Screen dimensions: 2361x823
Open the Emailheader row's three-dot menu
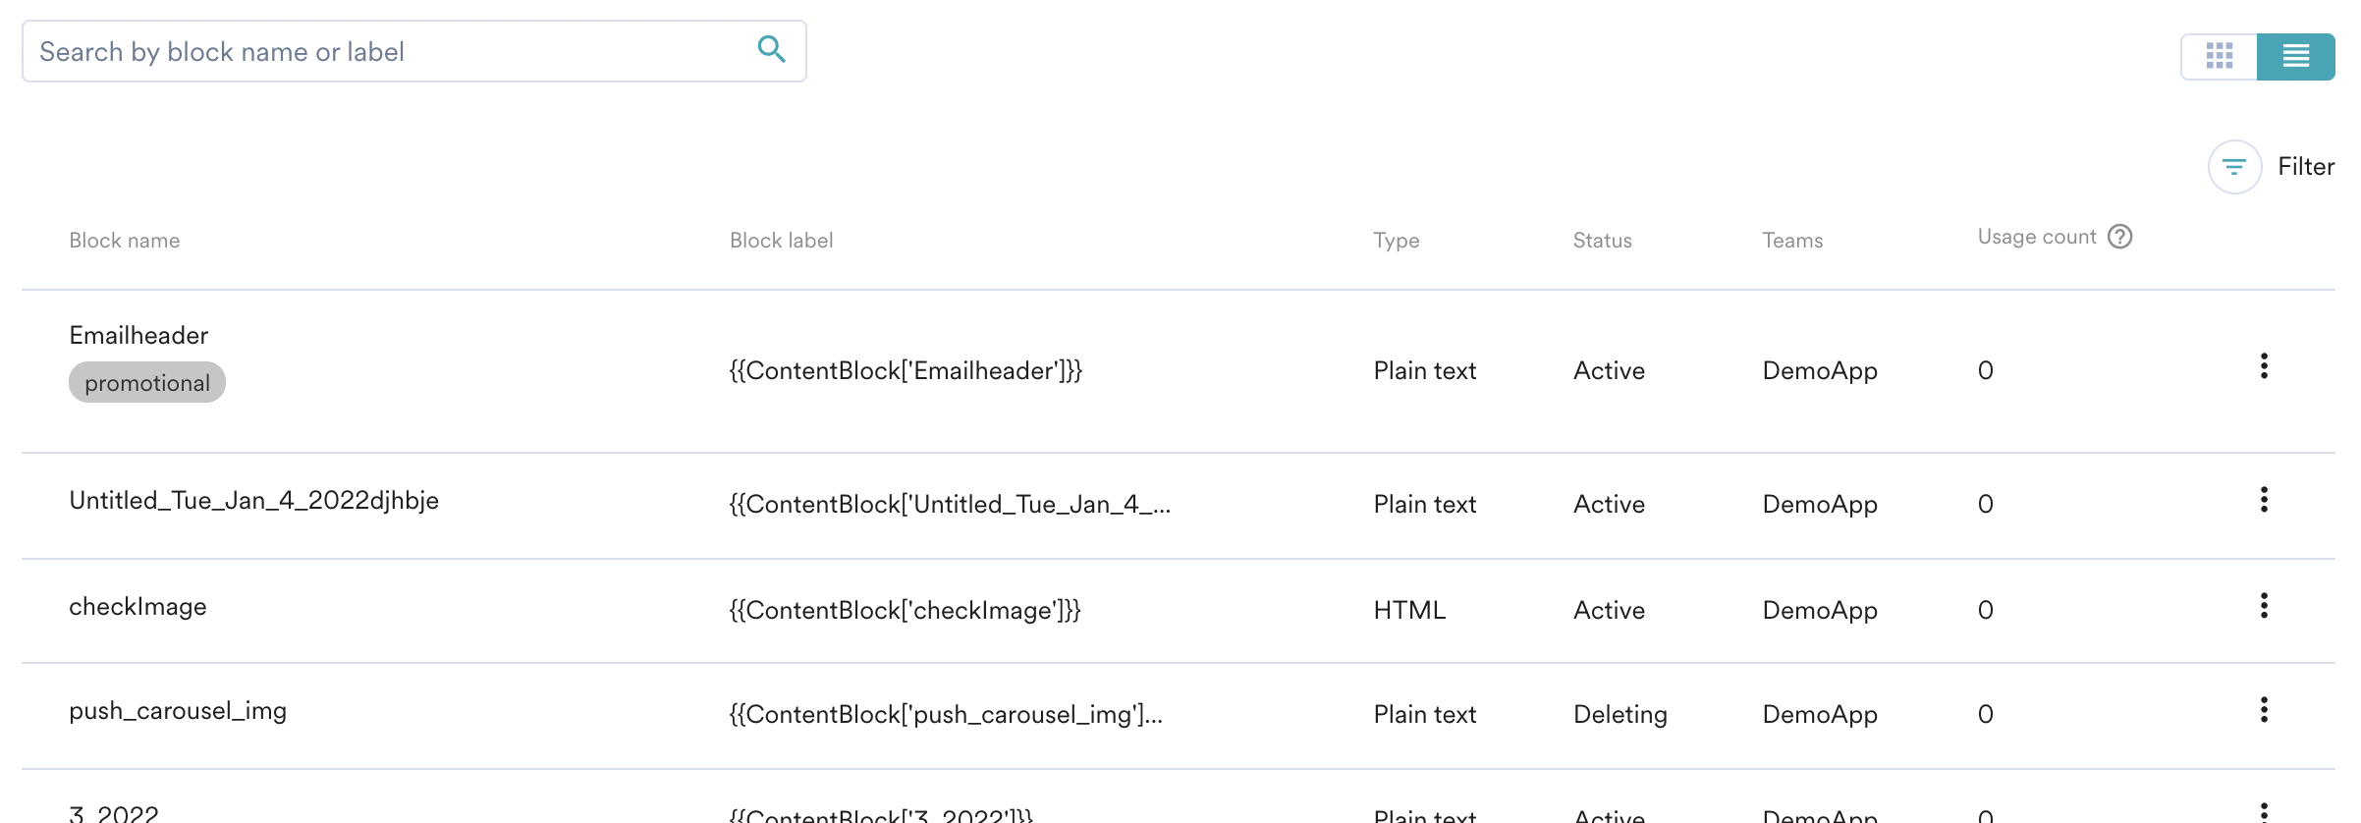(2264, 366)
